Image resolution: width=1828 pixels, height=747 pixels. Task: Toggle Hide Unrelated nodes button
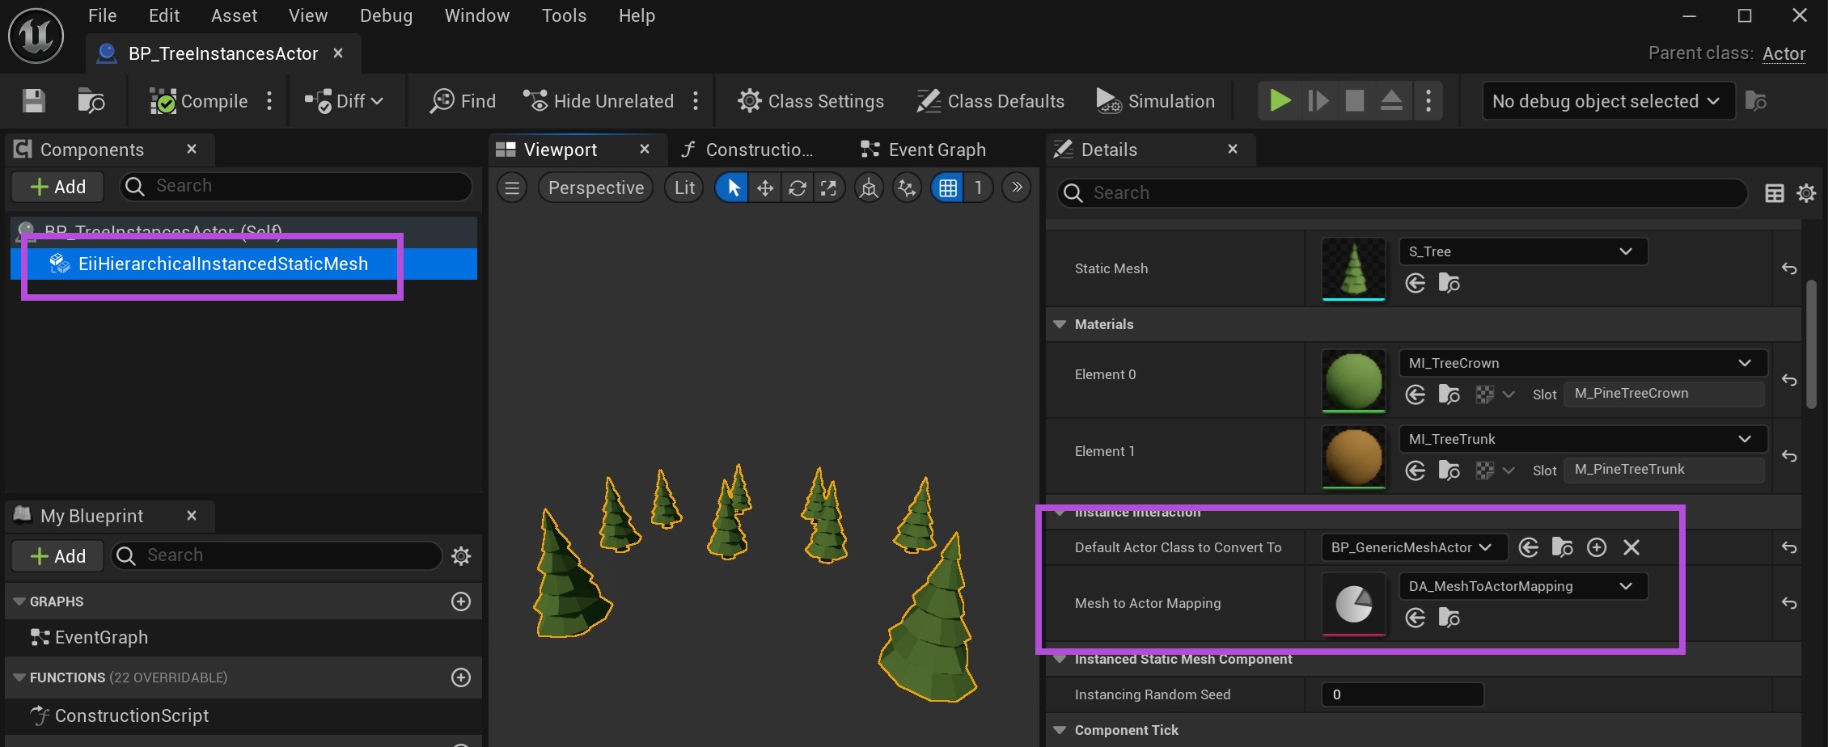coord(599,101)
